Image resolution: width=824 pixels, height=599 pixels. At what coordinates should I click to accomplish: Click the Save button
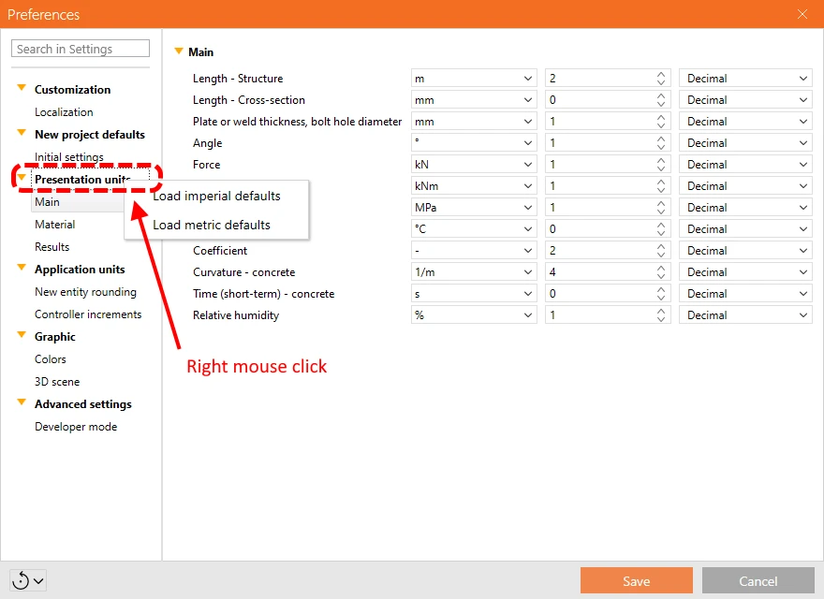(637, 580)
